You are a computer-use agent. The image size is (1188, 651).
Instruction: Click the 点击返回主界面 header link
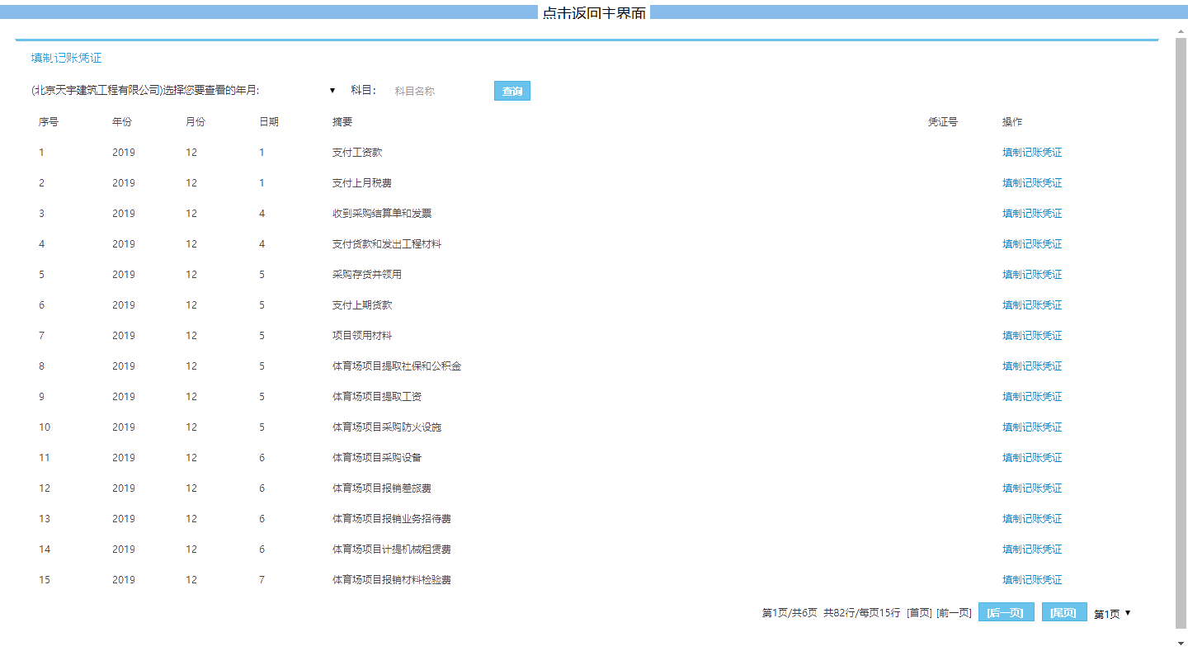click(x=594, y=13)
